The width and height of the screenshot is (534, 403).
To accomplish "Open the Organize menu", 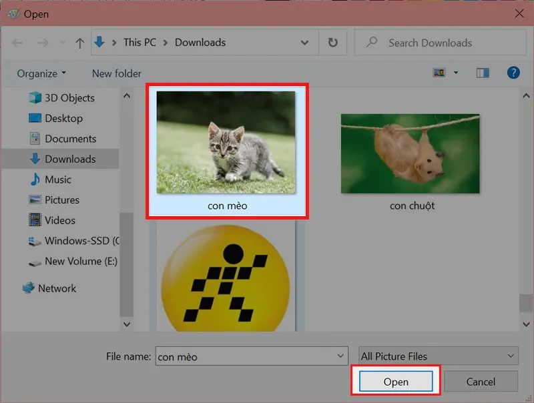I will (x=41, y=73).
